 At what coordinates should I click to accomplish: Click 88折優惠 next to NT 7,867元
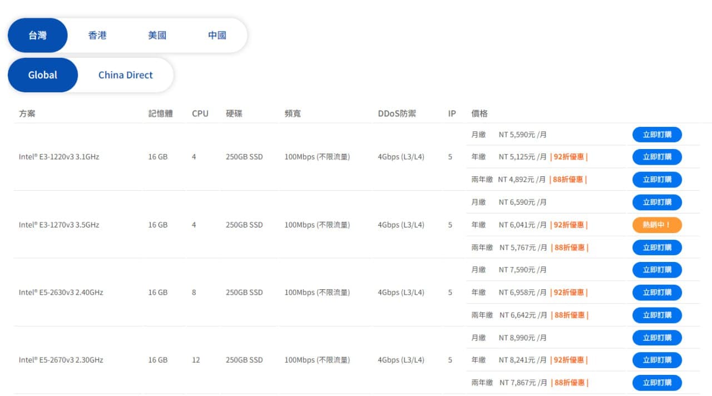tap(569, 383)
